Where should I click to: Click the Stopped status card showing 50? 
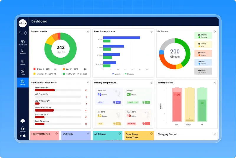click(x=203, y=53)
